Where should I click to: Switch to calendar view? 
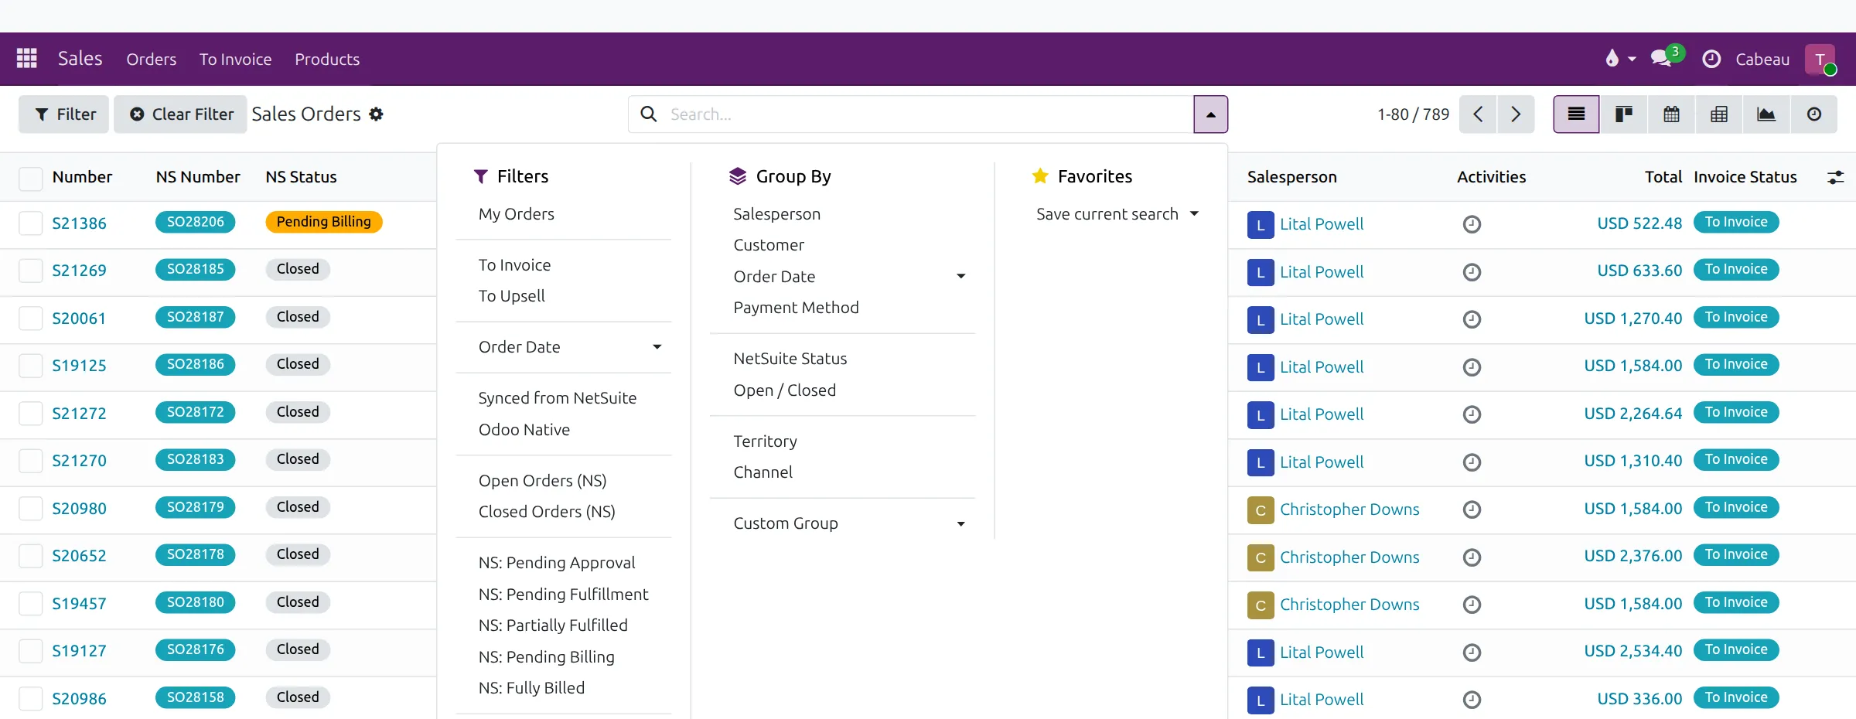[x=1671, y=114]
